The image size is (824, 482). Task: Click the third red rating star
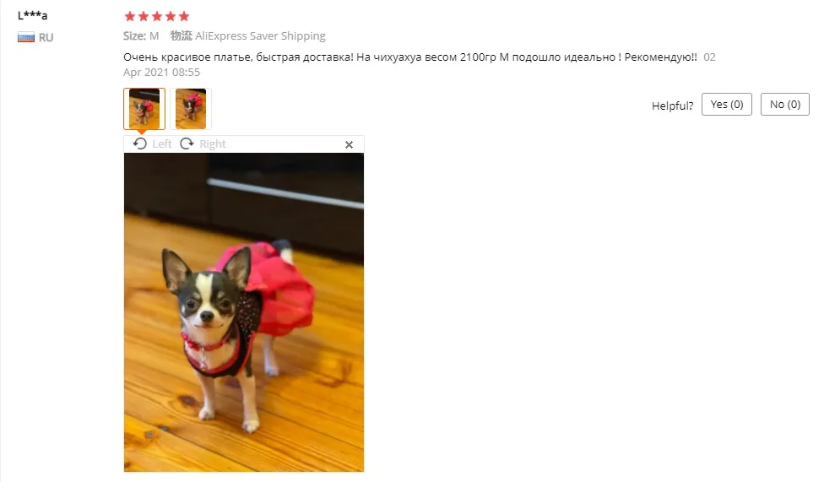click(156, 16)
